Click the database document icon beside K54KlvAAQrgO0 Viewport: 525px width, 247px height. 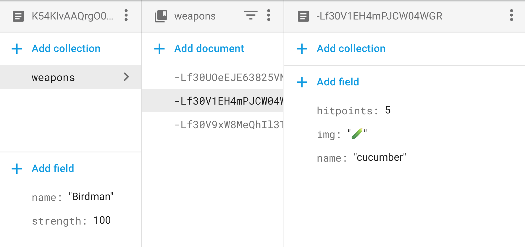click(18, 16)
